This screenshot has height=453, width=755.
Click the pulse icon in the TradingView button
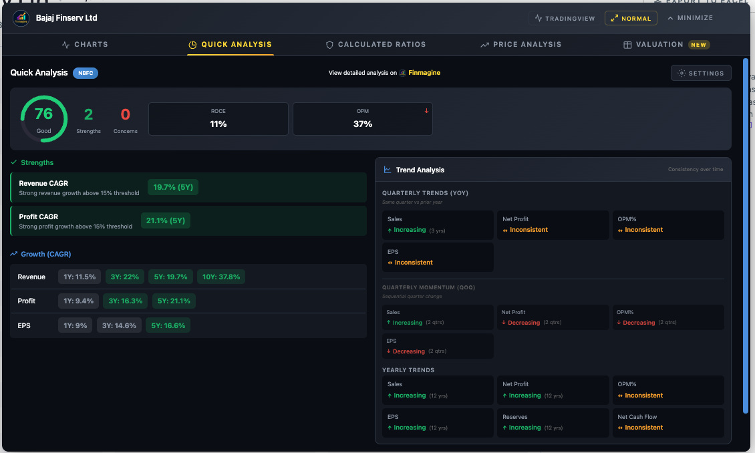tap(537, 19)
